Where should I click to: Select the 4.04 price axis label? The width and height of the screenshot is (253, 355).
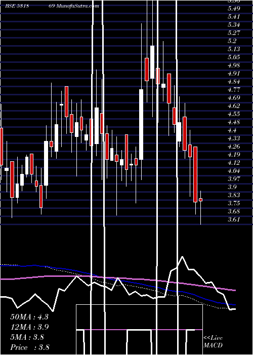234,171
